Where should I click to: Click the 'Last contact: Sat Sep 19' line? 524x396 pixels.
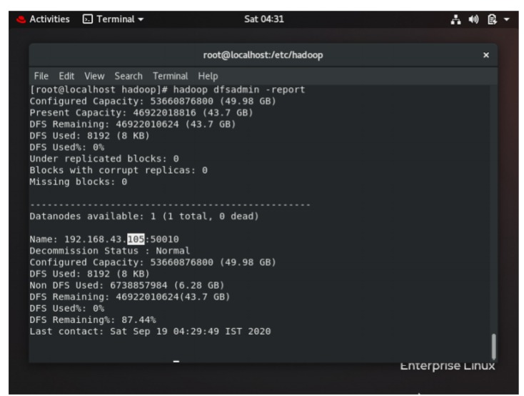(150, 332)
